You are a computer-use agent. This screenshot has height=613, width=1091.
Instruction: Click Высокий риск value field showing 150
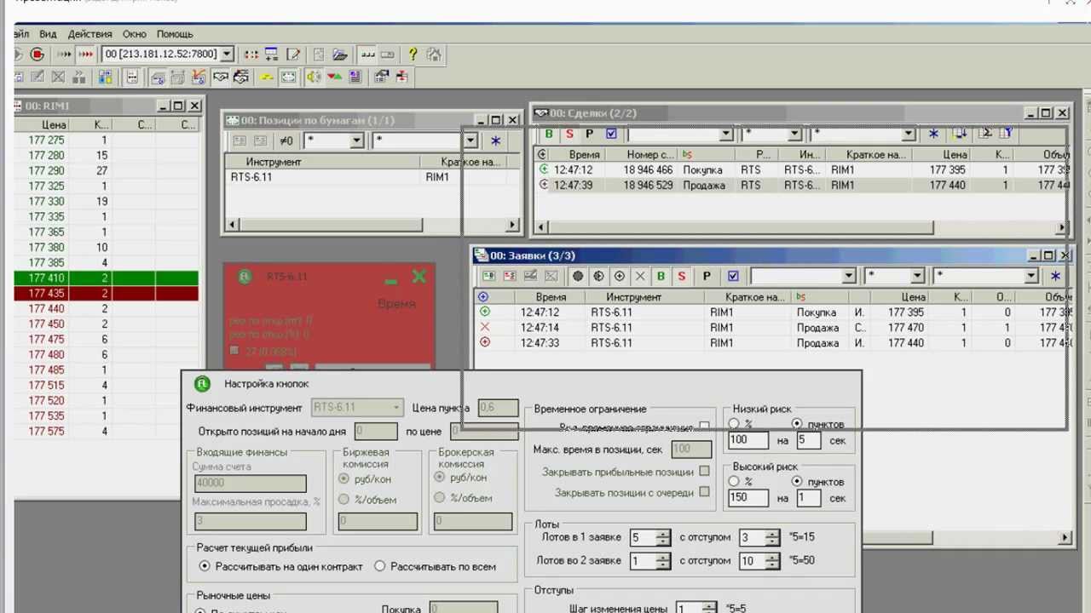tap(748, 498)
